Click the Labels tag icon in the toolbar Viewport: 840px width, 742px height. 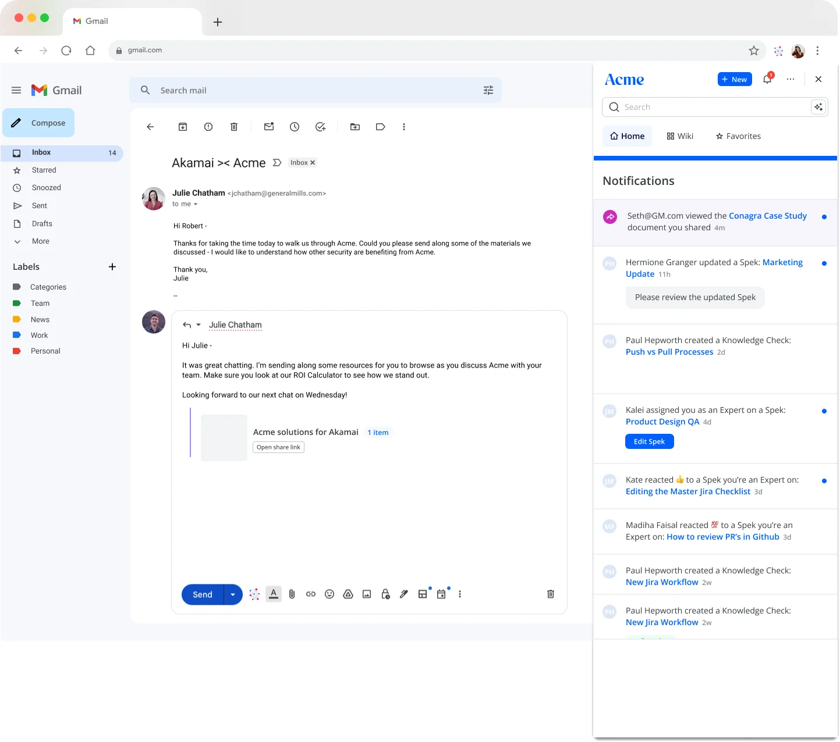coord(381,127)
